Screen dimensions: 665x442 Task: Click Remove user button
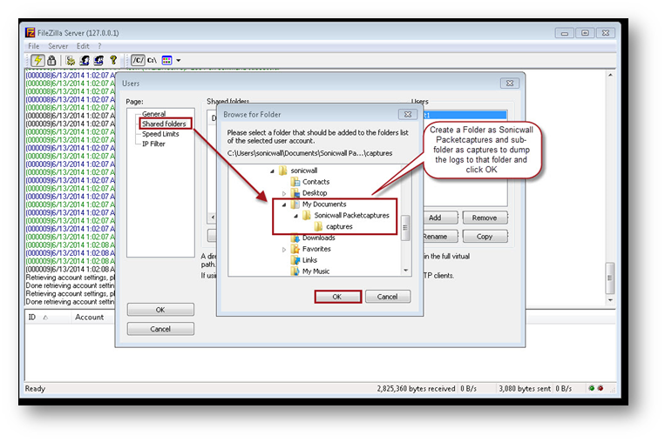point(485,218)
